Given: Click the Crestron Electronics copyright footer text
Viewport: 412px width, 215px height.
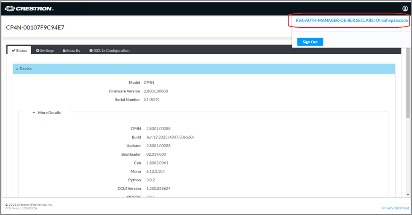Looking at the screenshot, I should (29, 204).
